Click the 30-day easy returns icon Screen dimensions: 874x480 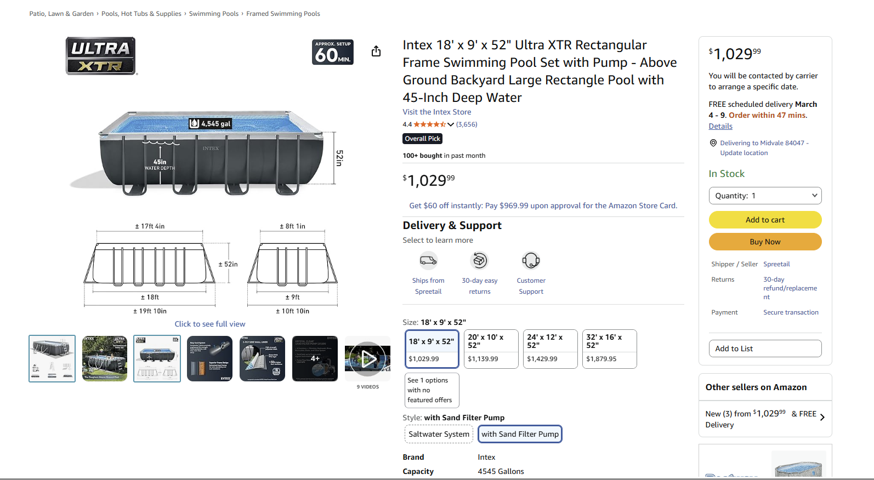point(479,260)
